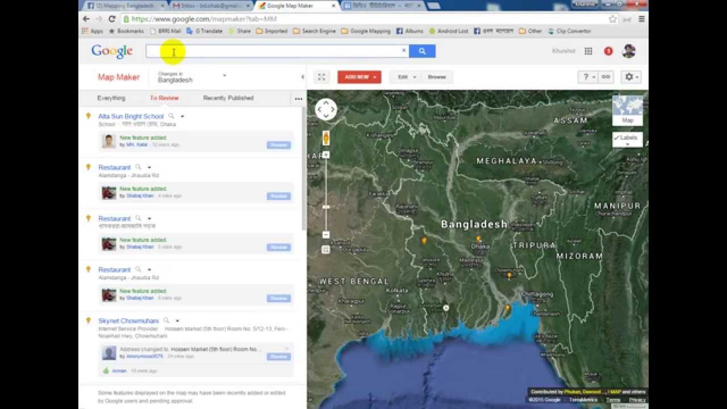Select the To Review tab
Viewport: 727px width, 409px height.
164,98
